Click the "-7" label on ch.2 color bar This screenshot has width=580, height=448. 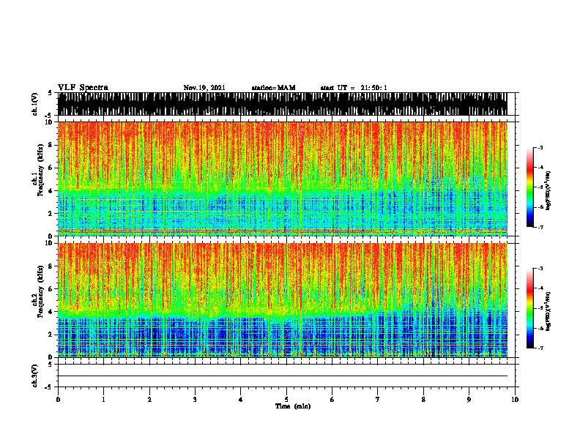click(540, 348)
